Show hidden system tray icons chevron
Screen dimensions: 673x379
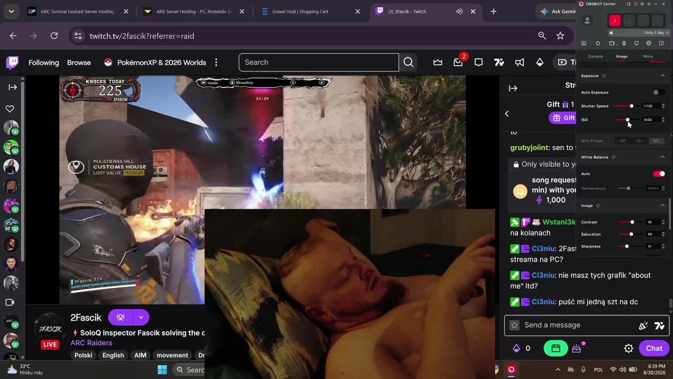[x=558, y=370]
